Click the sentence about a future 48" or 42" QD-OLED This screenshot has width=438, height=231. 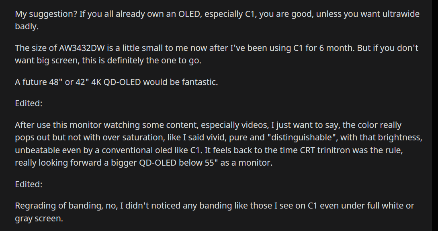116,82
